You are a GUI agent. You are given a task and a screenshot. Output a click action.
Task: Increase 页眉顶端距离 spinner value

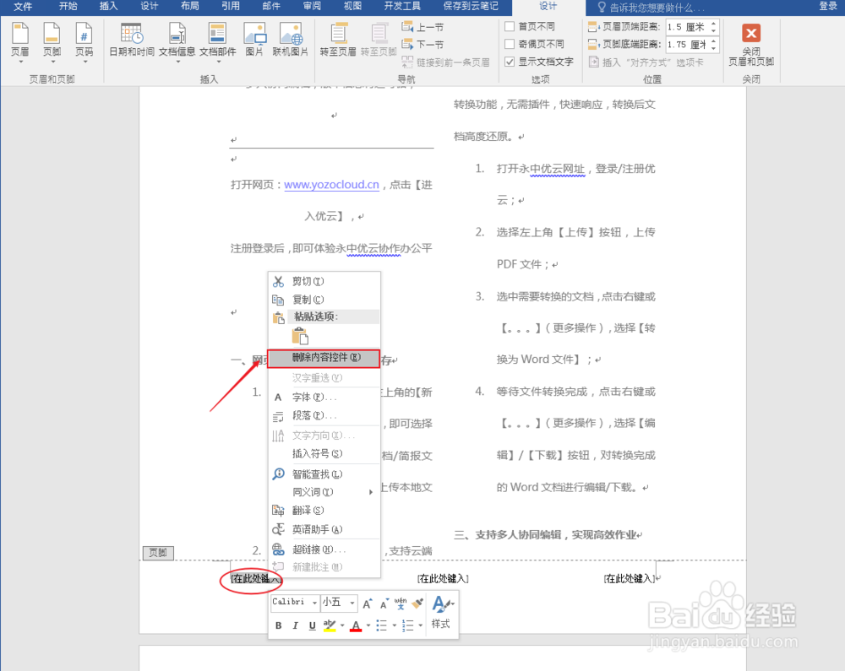click(x=713, y=23)
